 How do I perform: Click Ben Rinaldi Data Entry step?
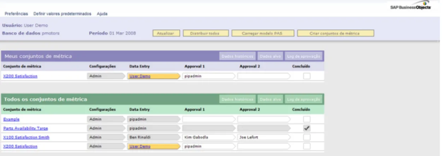[154, 137]
